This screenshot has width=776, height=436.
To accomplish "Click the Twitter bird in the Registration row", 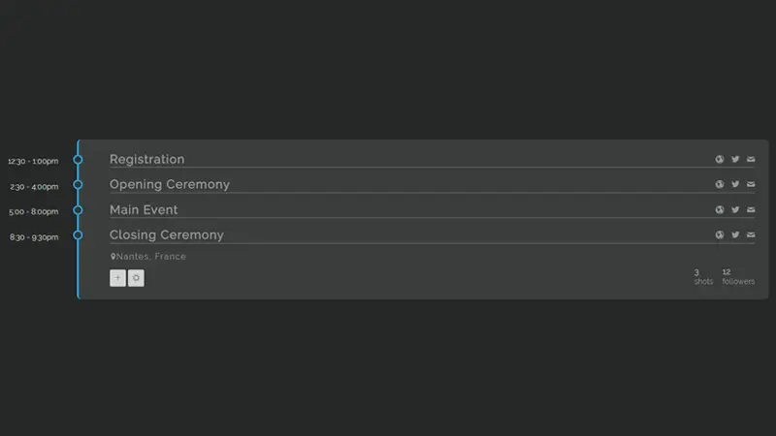I will (735, 160).
